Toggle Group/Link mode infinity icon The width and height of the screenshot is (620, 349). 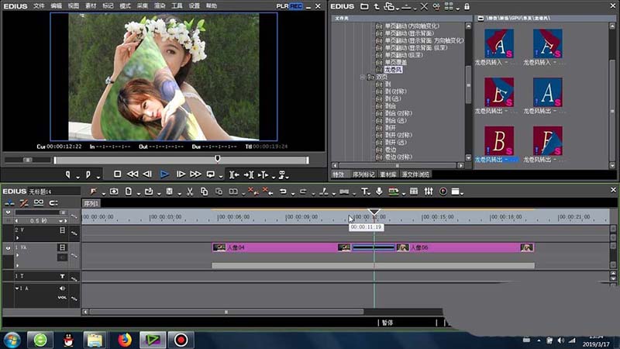pos(38,203)
